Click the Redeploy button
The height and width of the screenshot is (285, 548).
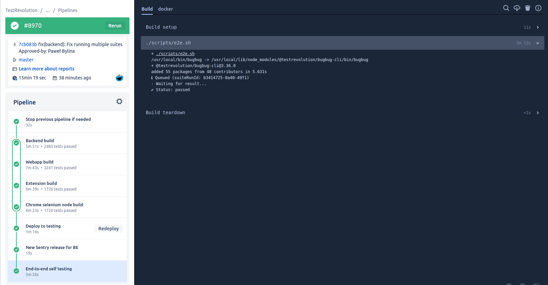(108, 229)
